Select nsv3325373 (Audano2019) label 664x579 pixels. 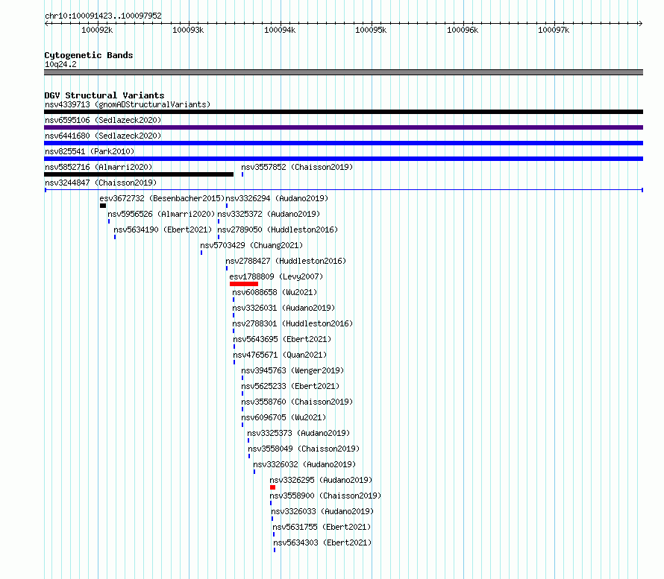coord(298,433)
